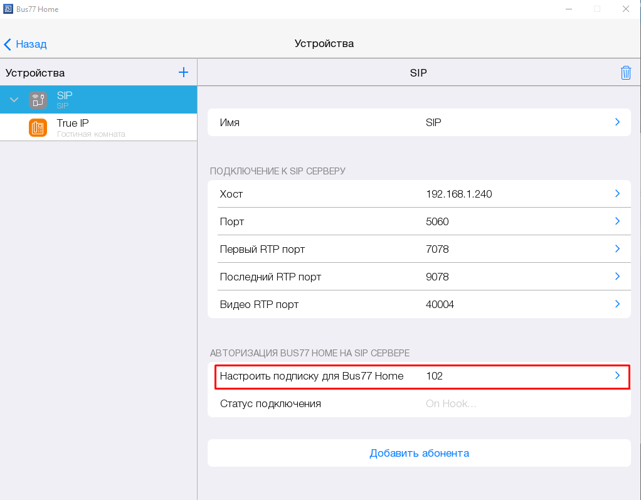
Task: Open the Первый RTP порт setting
Action: point(418,249)
